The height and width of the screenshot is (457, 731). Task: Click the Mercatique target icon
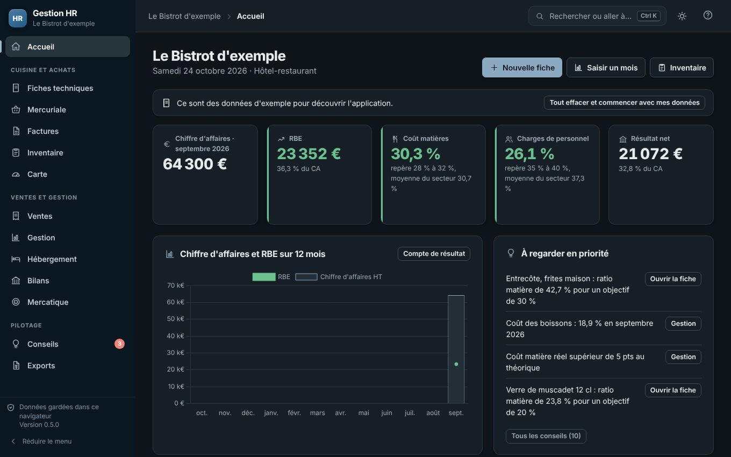tap(16, 302)
